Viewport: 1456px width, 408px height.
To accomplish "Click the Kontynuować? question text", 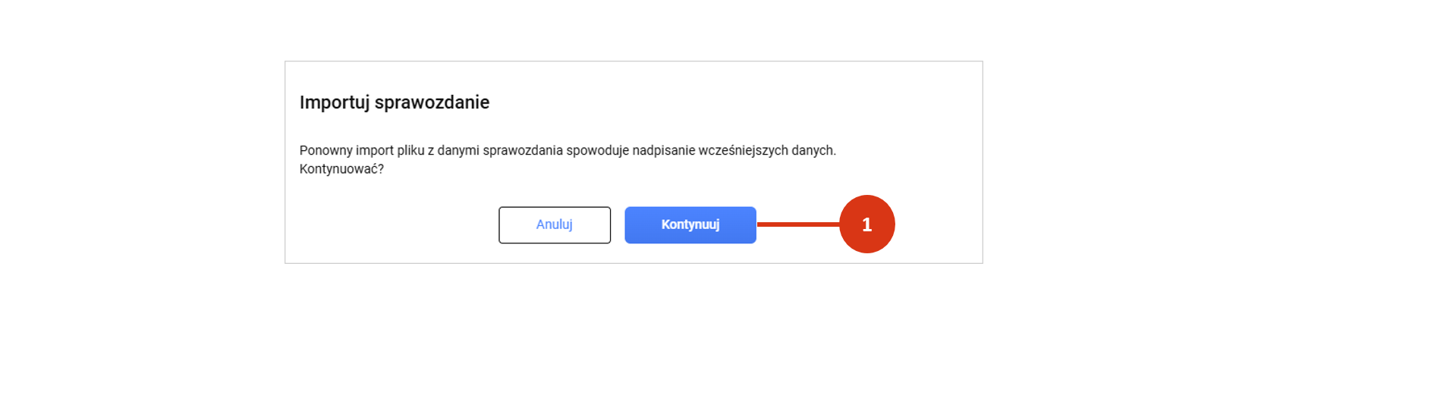I will point(341,169).
